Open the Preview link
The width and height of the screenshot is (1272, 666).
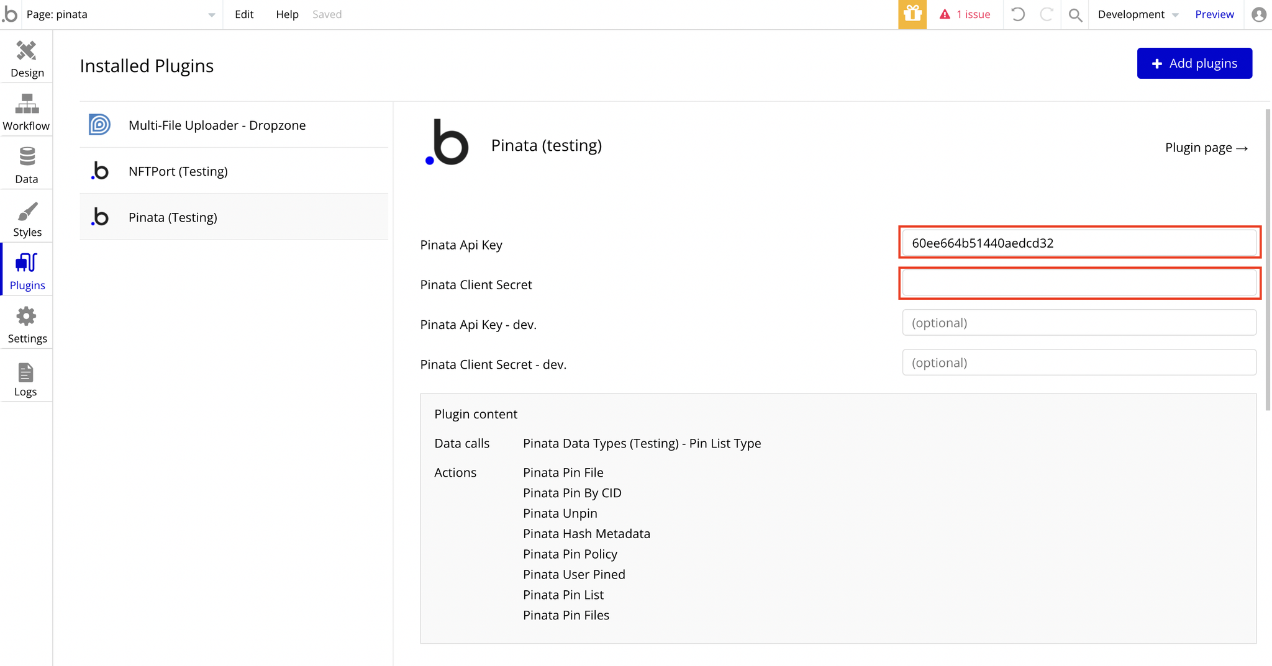tap(1214, 14)
